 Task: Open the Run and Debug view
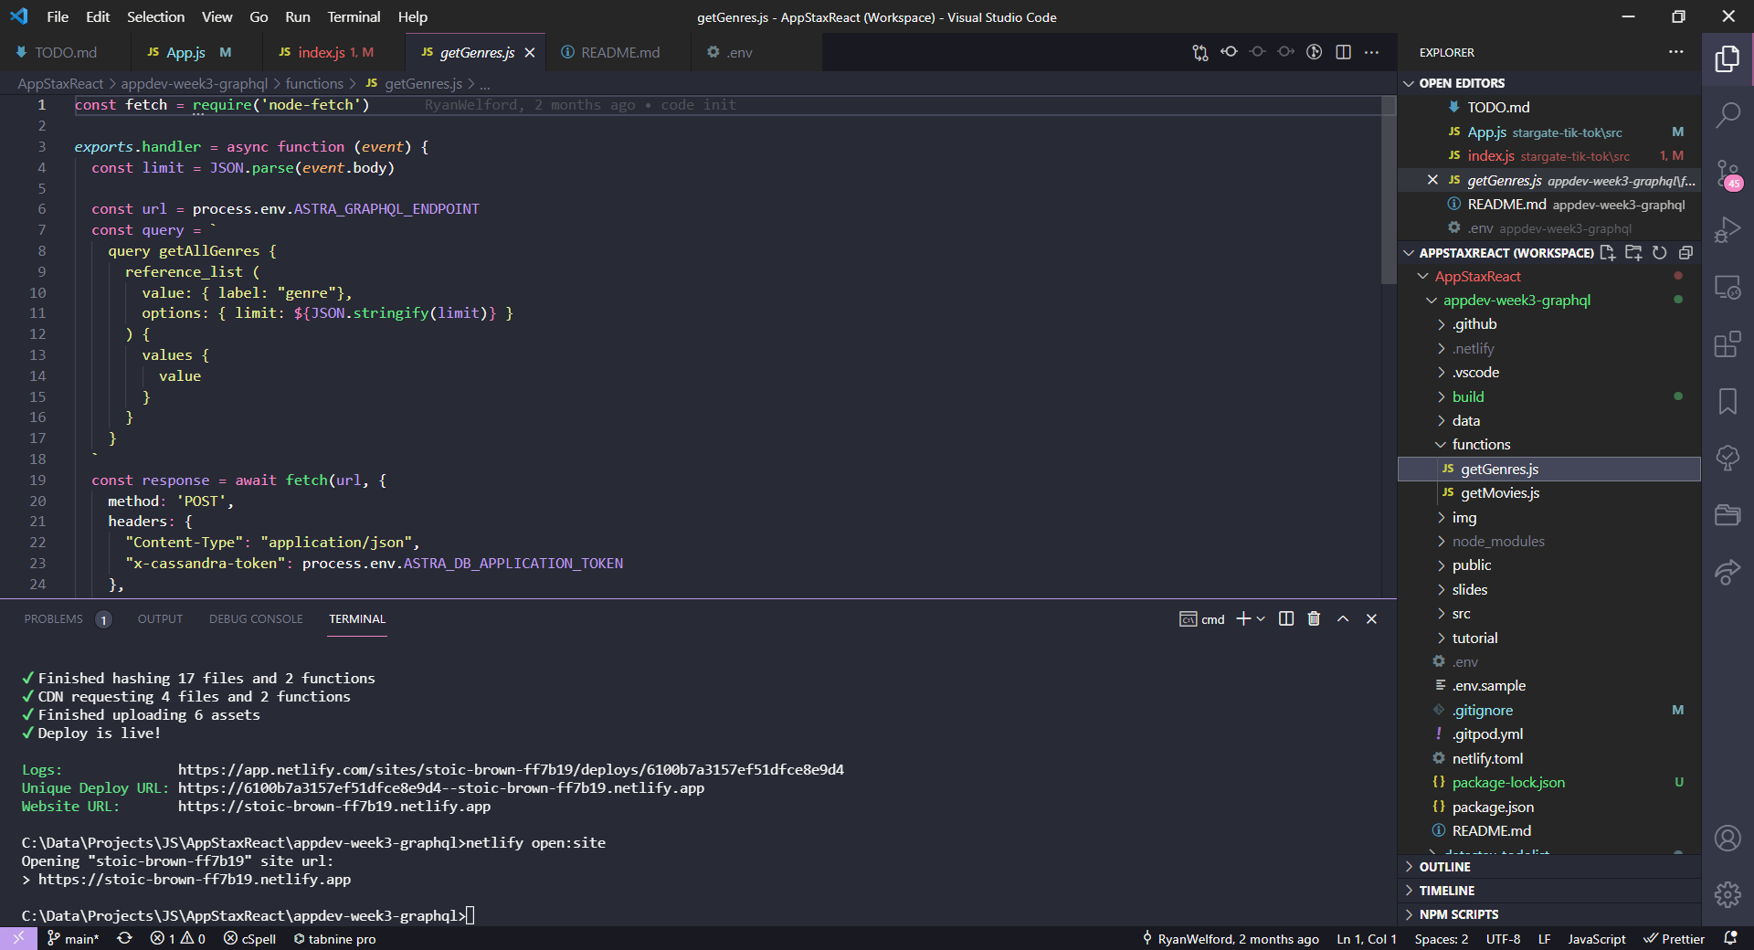click(x=1728, y=228)
